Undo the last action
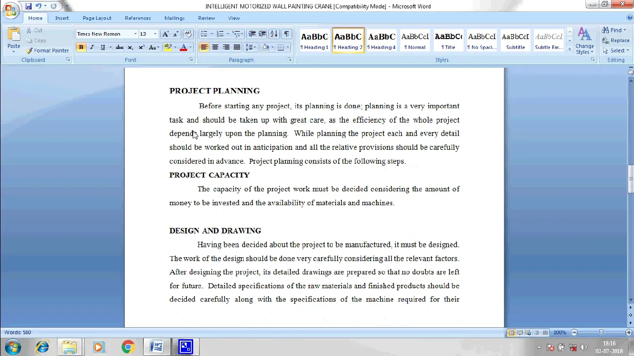The width and height of the screenshot is (634, 356). point(38,6)
